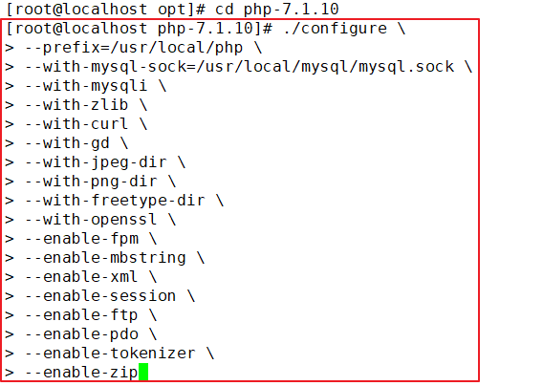Viewport: 543px width, 386px height.
Task: Click the --with-zlib option
Action: (76, 105)
